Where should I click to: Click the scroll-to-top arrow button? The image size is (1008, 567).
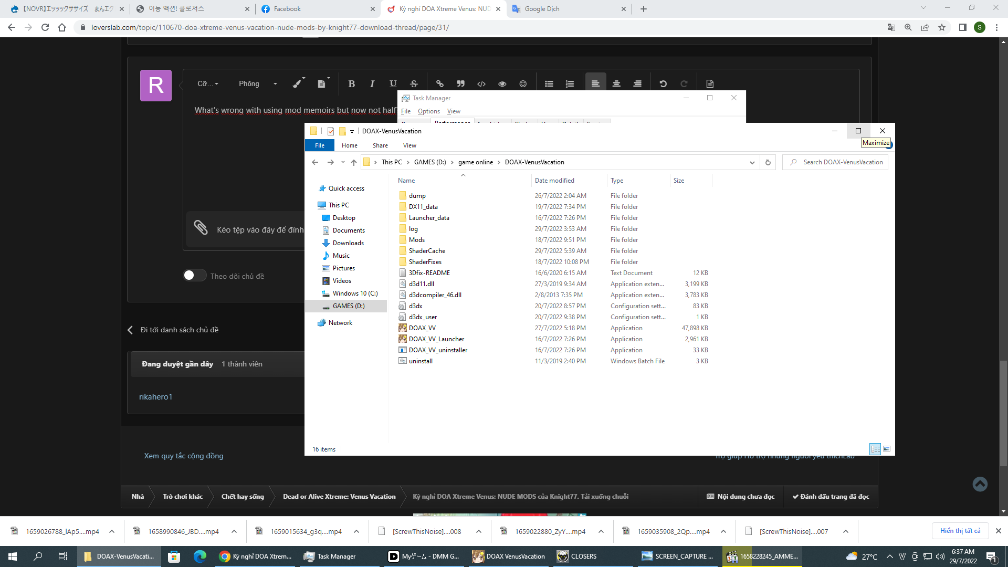980,484
